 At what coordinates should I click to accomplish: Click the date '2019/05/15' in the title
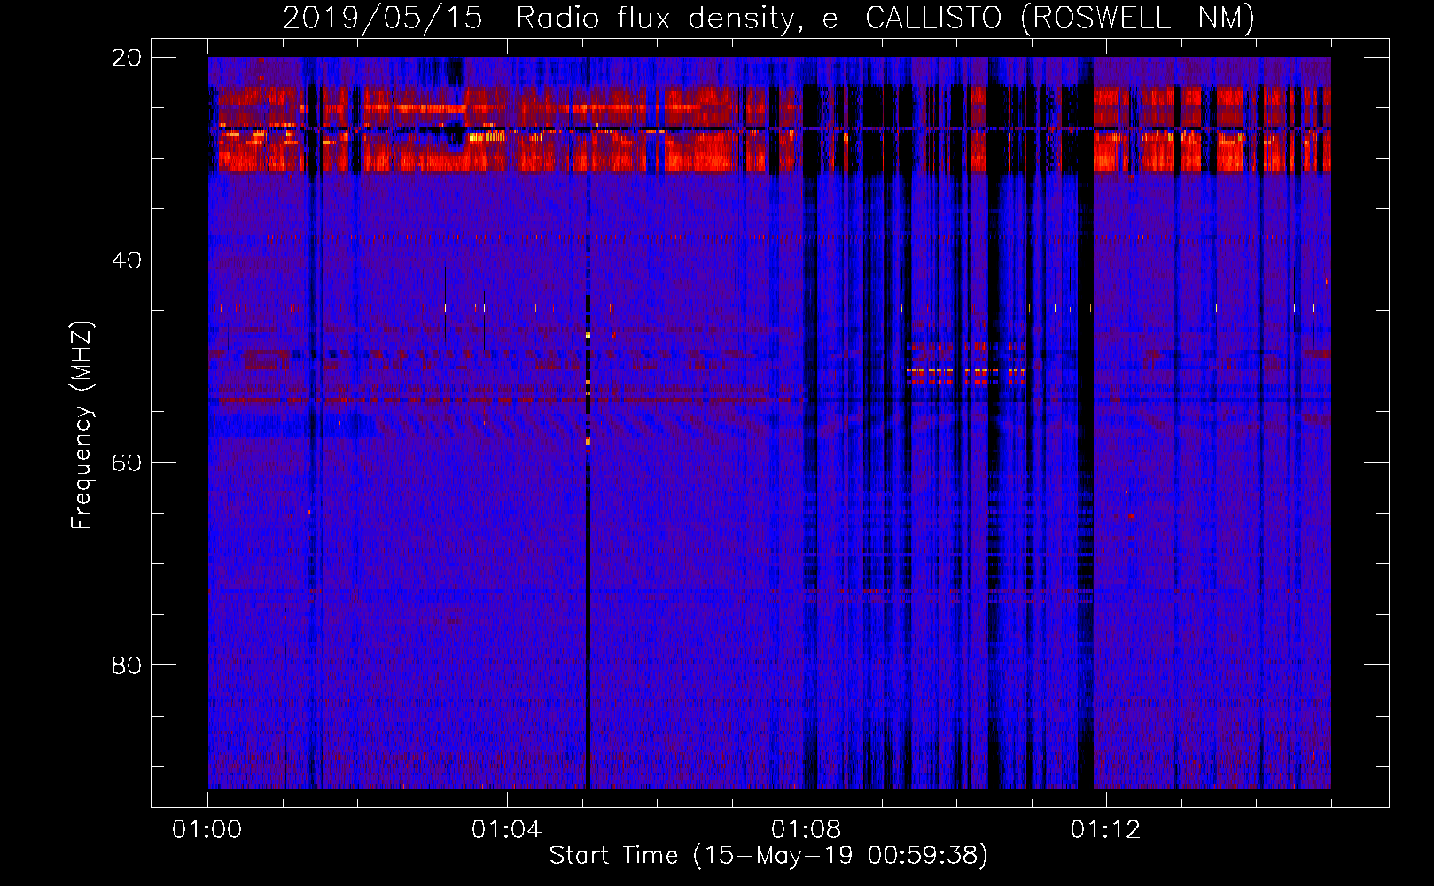click(x=383, y=18)
